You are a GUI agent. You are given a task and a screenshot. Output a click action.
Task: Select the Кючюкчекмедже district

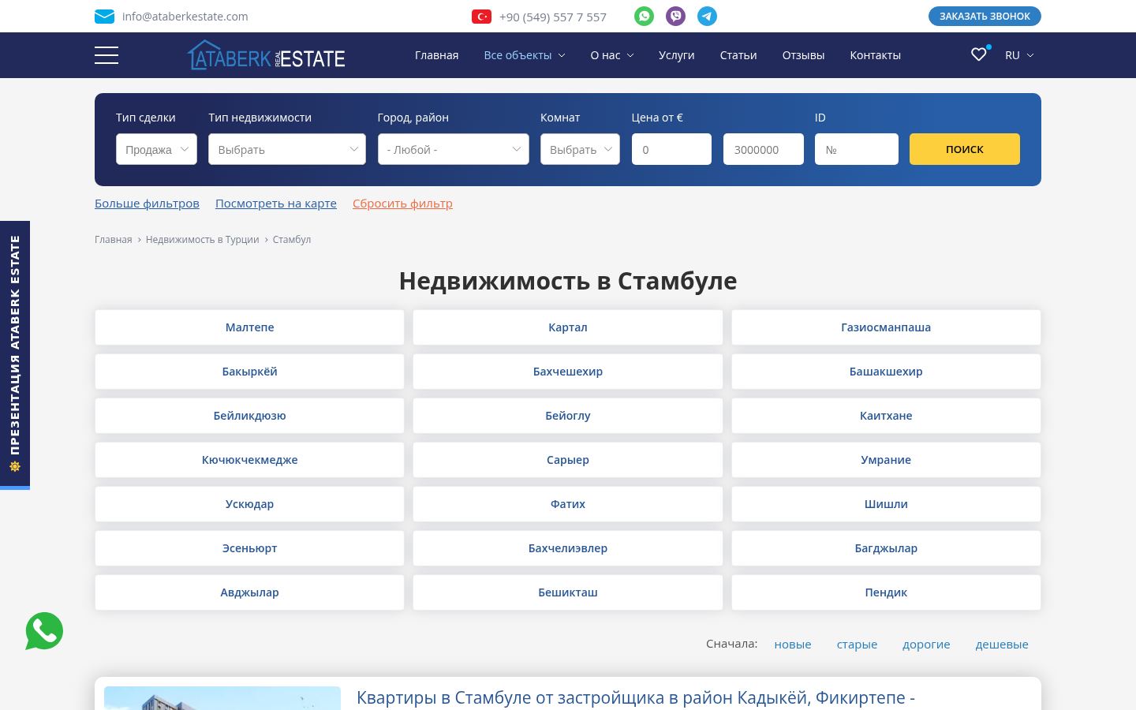click(x=249, y=460)
